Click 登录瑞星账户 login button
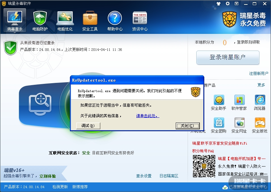The height and width of the screenshot is (192, 271). pyautogui.click(x=228, y=57)
